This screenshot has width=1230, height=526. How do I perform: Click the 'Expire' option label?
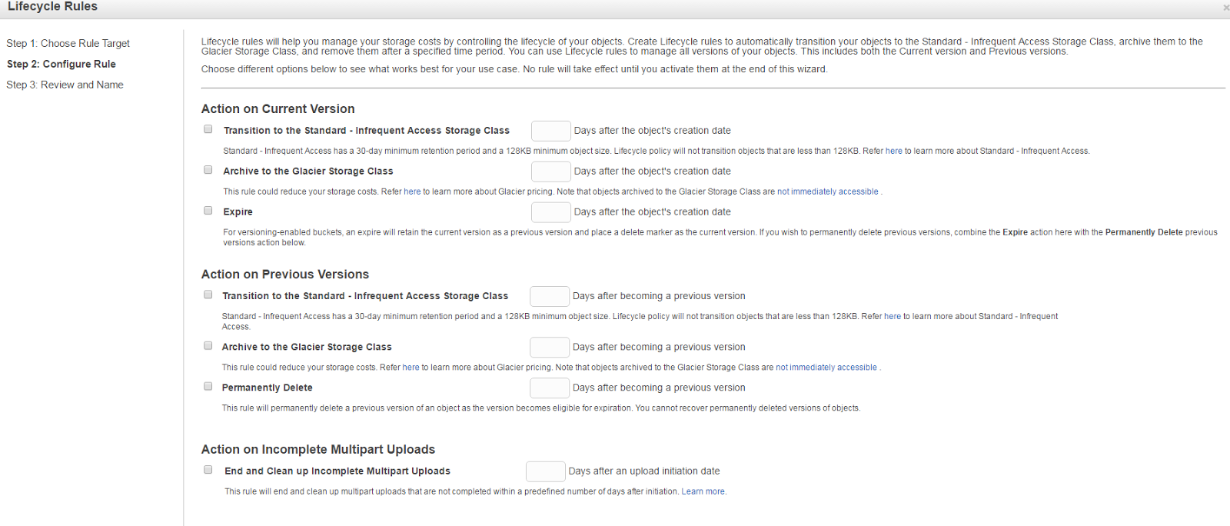coord(238,212)
